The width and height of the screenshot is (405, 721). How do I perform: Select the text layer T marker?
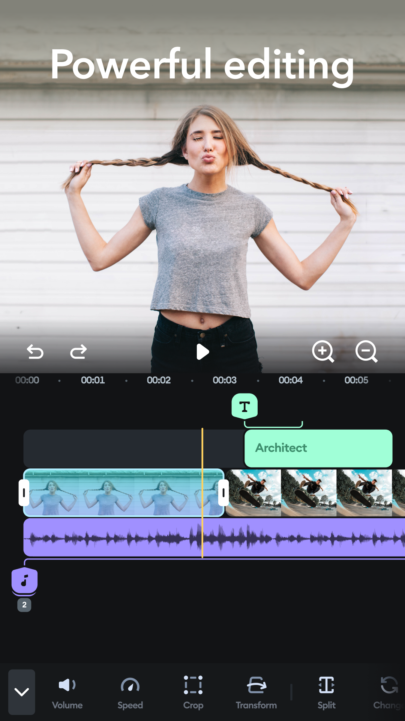coord(244,406)
